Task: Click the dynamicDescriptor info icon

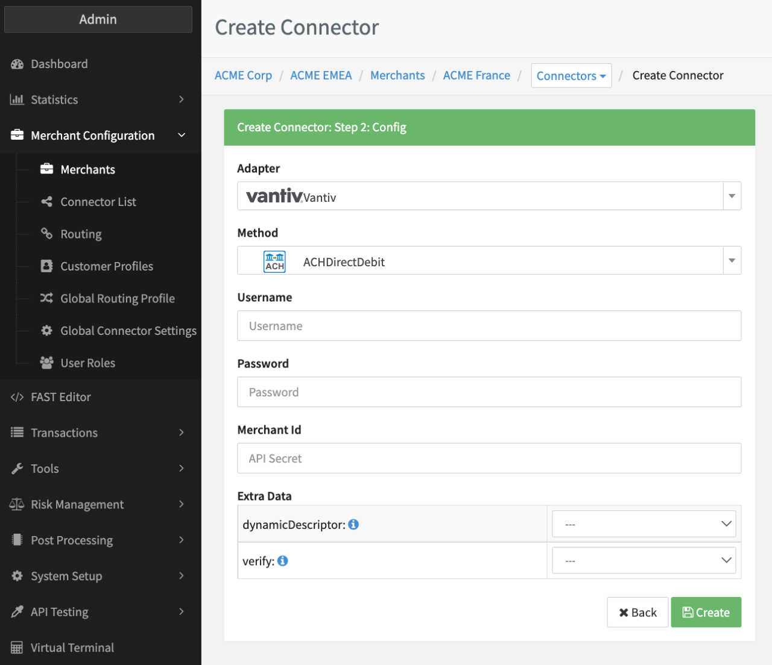Action: coord(353,524)
